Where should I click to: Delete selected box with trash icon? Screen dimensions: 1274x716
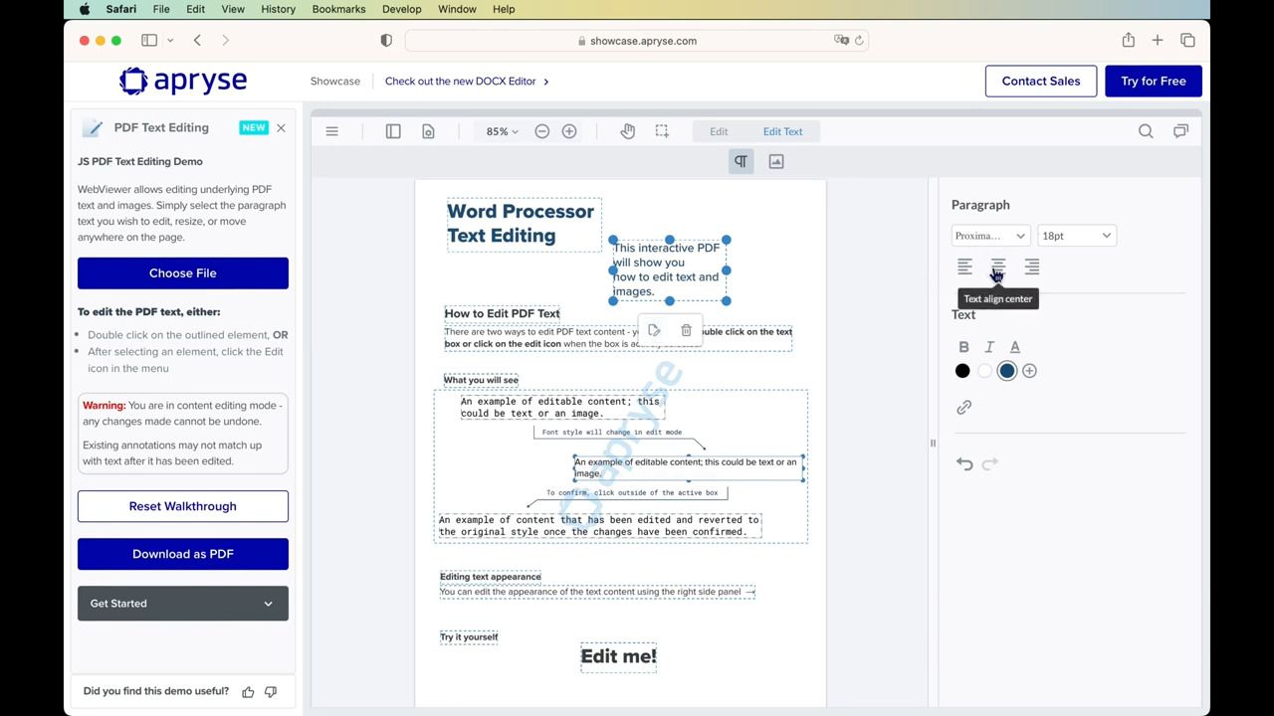(686, 331)
